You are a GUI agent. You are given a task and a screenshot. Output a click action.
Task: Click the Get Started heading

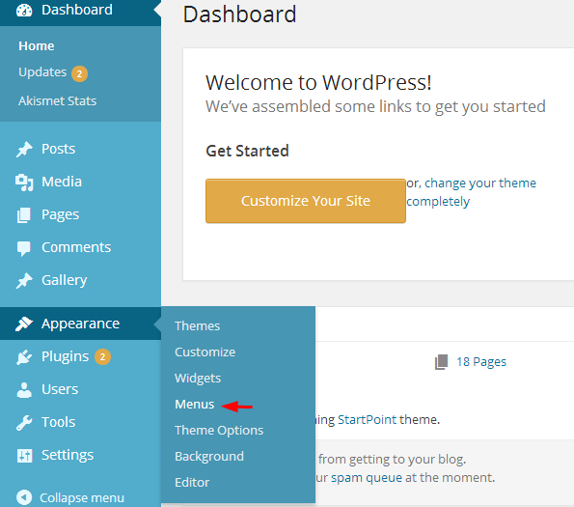click(247, 151)
